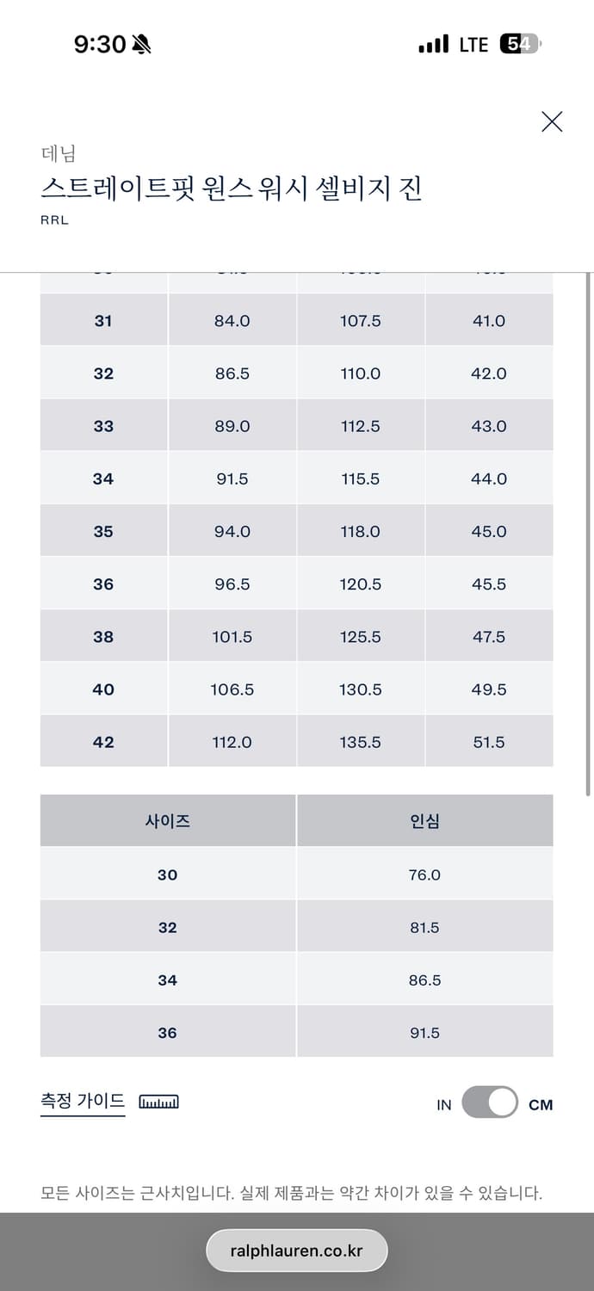The width and height of the screenshot is (594, 1291).
Task: Click the ruler icon beside 측정 가이드
Action: click(x=158, y=1103)
